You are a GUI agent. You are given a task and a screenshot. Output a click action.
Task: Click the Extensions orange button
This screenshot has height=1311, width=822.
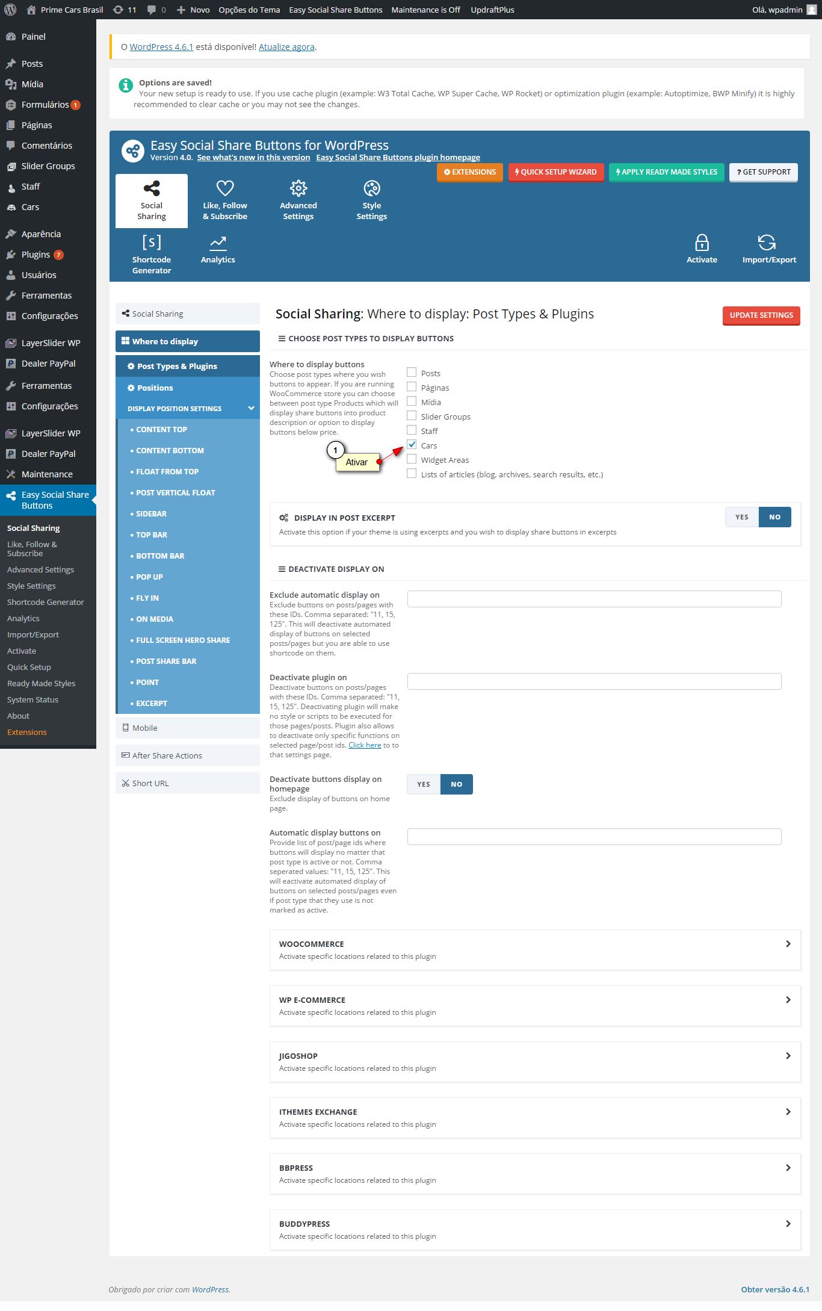(x=470, y=172)
